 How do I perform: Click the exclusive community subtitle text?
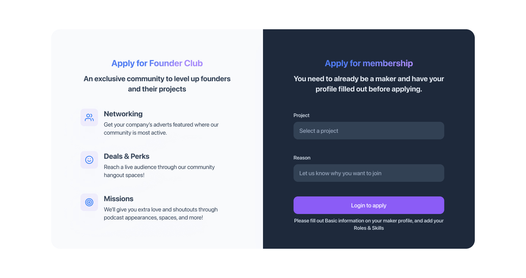point(157,84)
